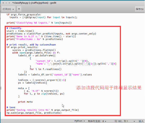Image resolution: width=145 pixels, height=123 pixels.
Task: Click the line '# Classify.' comment
Action: tap(14, 28)
